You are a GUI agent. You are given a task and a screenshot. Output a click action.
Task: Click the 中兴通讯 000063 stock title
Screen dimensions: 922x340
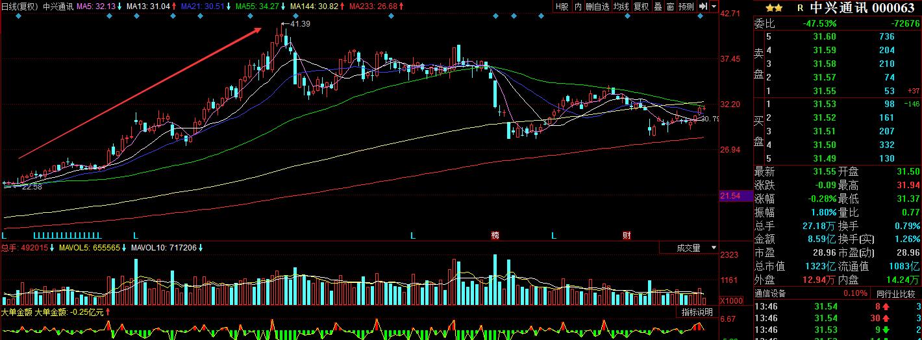click(863, 8)
